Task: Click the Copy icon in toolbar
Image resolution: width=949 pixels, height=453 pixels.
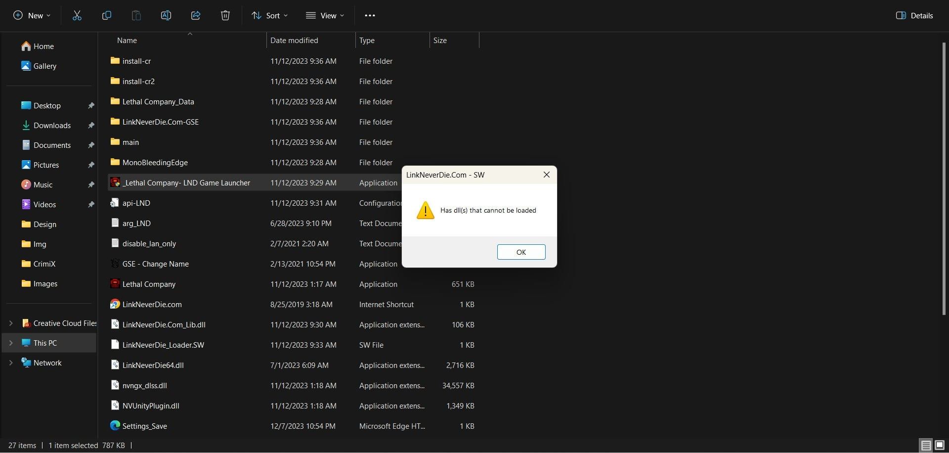Action: (106, 15)
